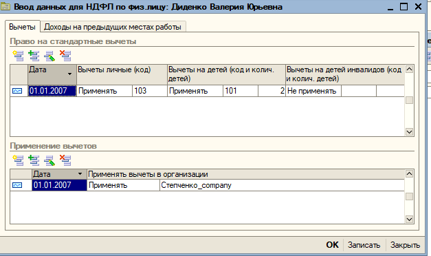Click children count cell with value 2

click(x=272, y=91)
